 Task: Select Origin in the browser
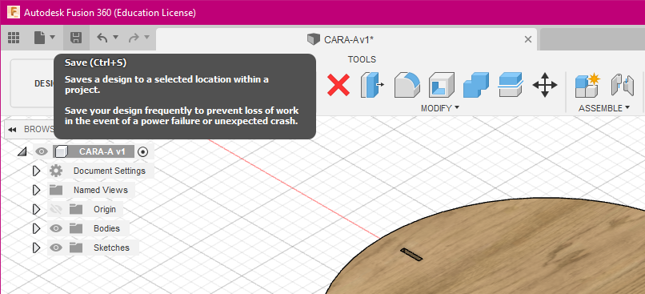tap(105, 209)
